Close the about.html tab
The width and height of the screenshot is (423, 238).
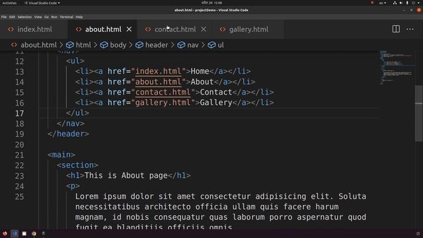pyautogui.click(x=130, y=29)
